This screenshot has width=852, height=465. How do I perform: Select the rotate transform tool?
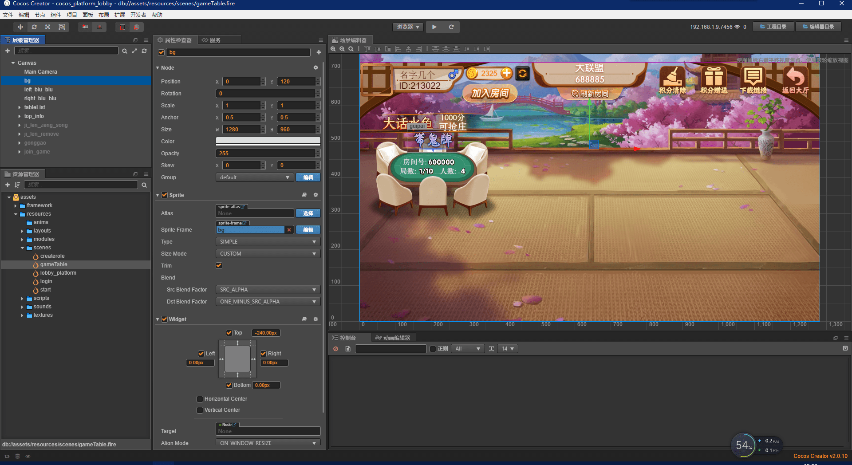[x=34, y=27]
